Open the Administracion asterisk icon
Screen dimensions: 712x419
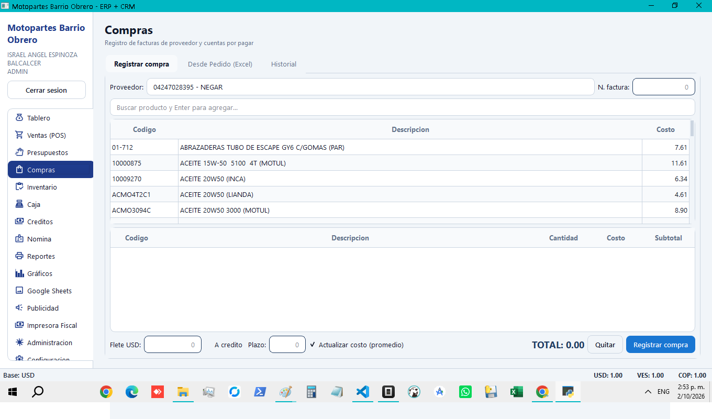pyautogui.click(x=19, y=343)
